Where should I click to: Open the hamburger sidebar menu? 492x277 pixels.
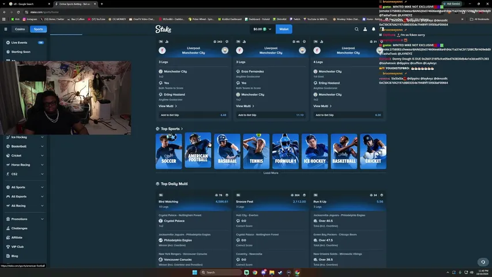[6, 29]
